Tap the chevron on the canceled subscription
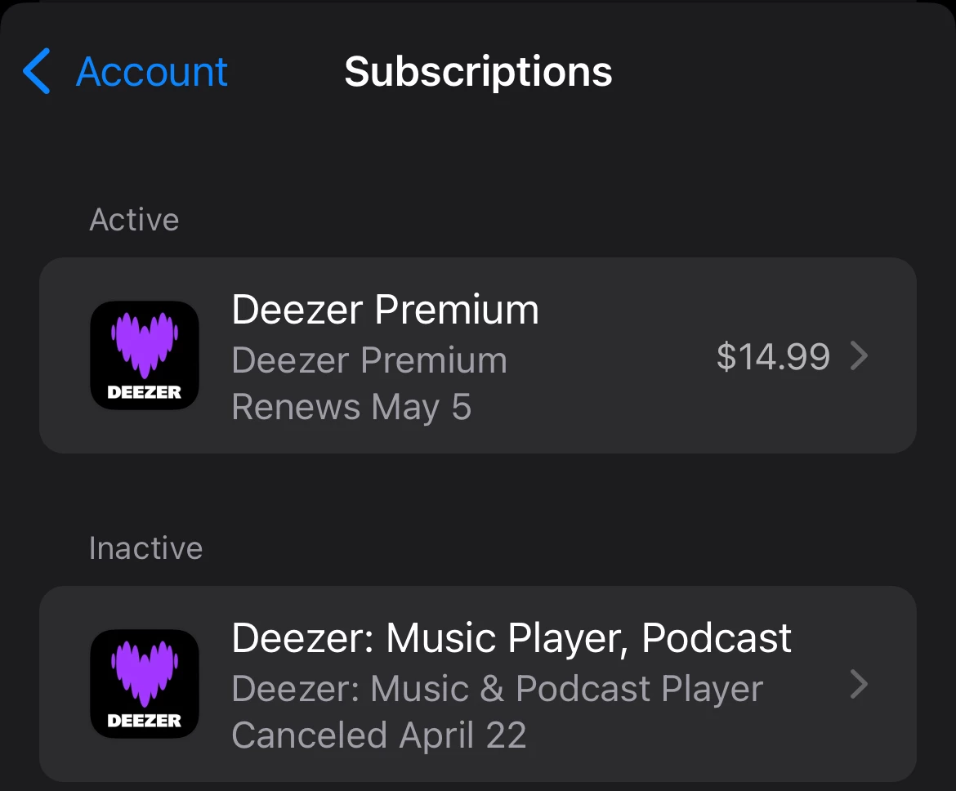 pos(859,684)
